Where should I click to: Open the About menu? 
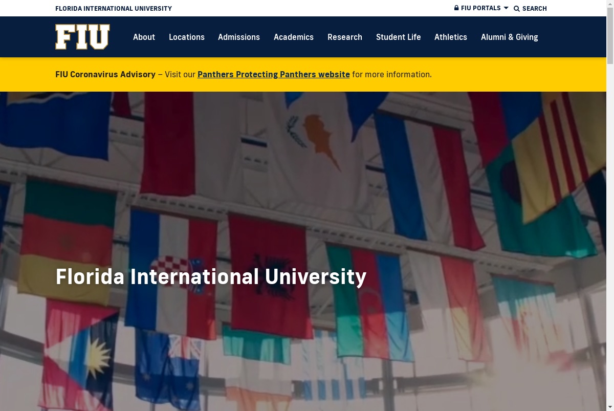click(144, 37)
